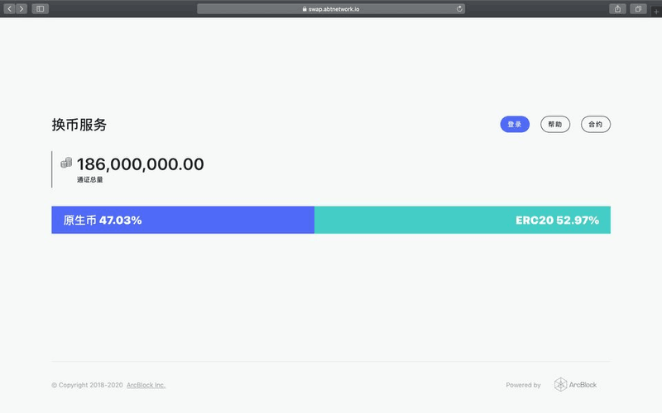The height and width of the screenshot is (413, 662).
Task: Click the Powered by footer text
Action: 523,385
